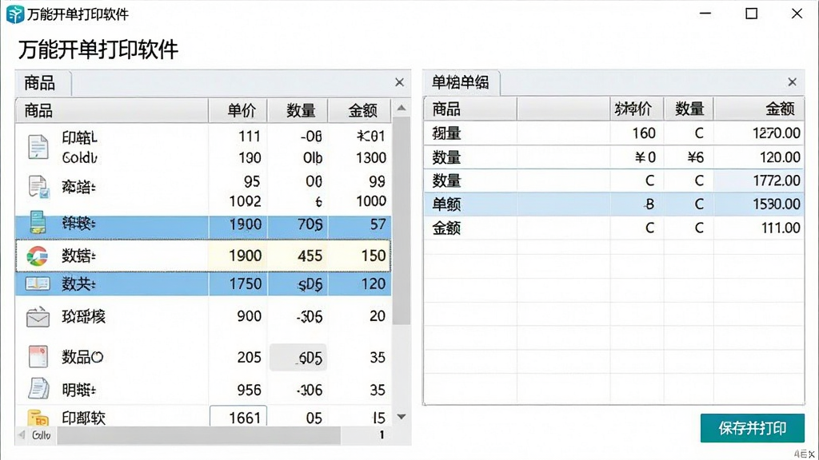Click the unit price header in right table

(637, 109)
